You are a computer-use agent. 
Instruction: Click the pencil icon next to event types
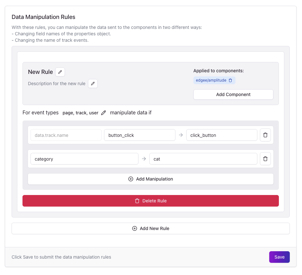[103, 112]
